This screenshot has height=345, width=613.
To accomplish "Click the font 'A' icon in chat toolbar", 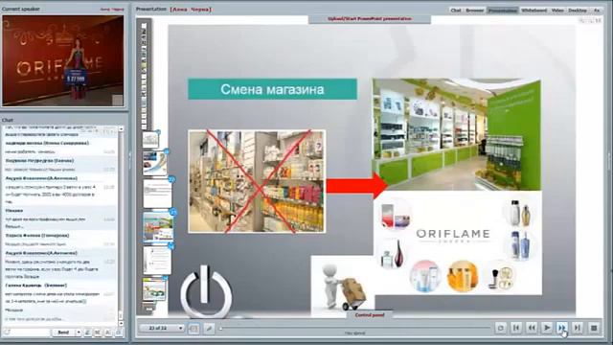I will (108, 333).
